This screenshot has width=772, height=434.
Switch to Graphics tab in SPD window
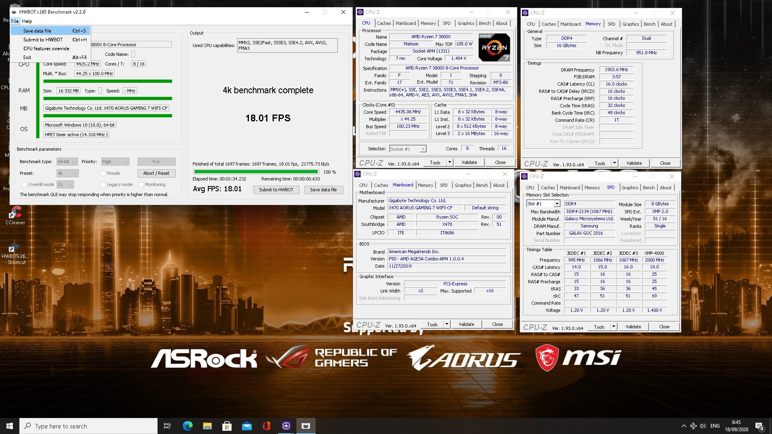click(x=630, y=188)
